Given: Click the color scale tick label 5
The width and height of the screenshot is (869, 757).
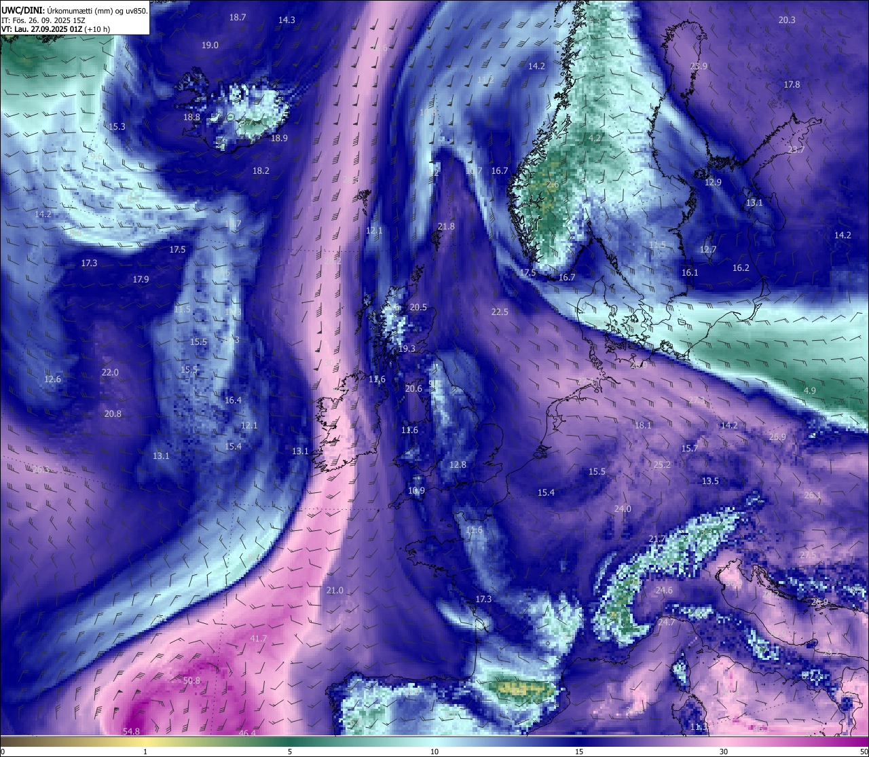Looking at the screenshot, I should coord(290,752).
